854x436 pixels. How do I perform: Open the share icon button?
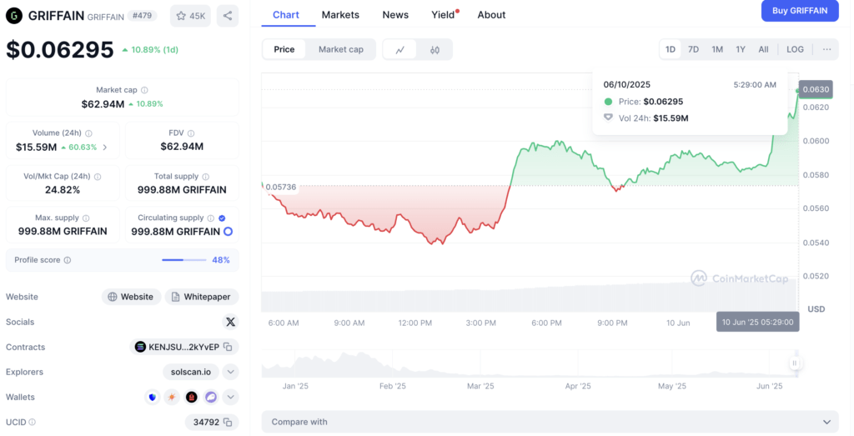tap(228, 16)
